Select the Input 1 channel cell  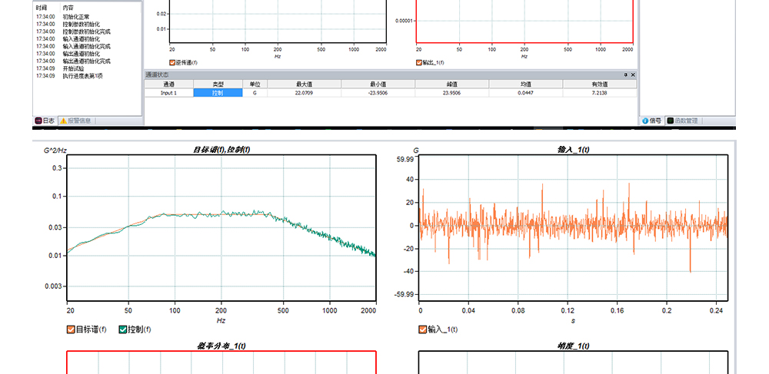(x=168, y=92)
